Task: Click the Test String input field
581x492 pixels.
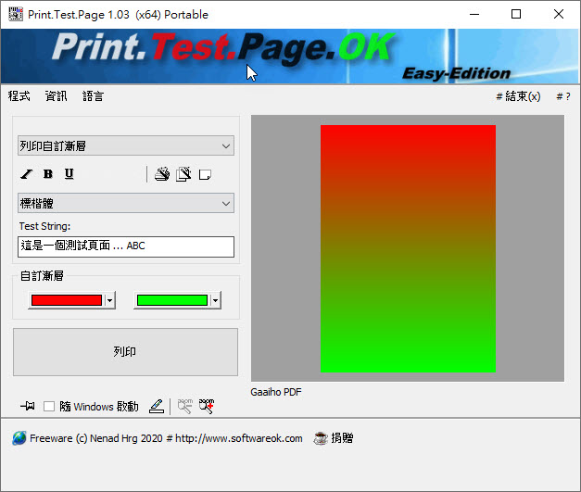Action: 126,246
